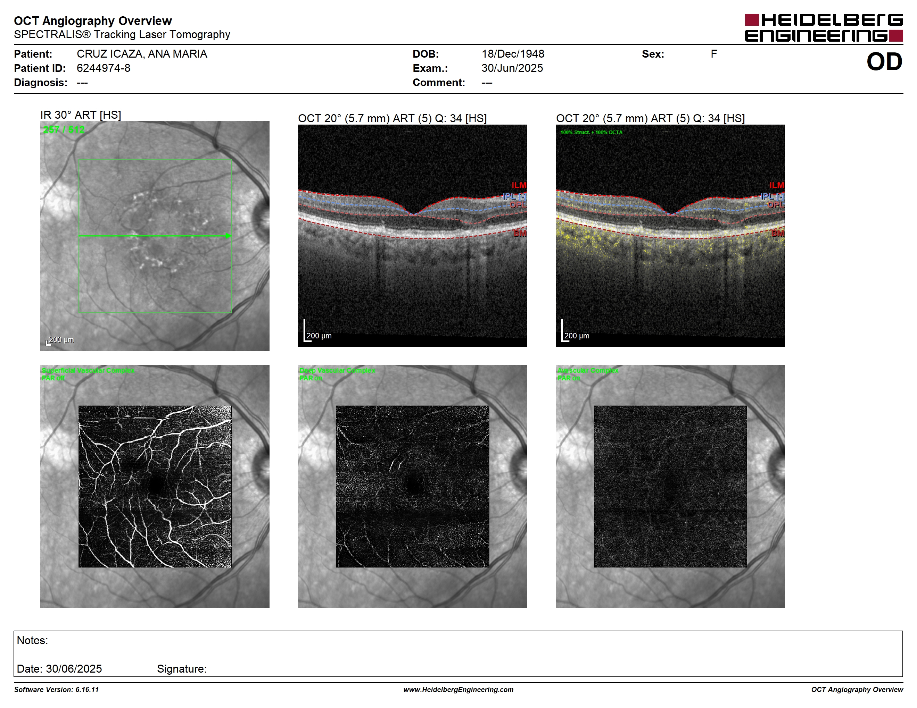Click exam date 30/Jun/2025
Screen dimensions: 917x708
[512, 68]
